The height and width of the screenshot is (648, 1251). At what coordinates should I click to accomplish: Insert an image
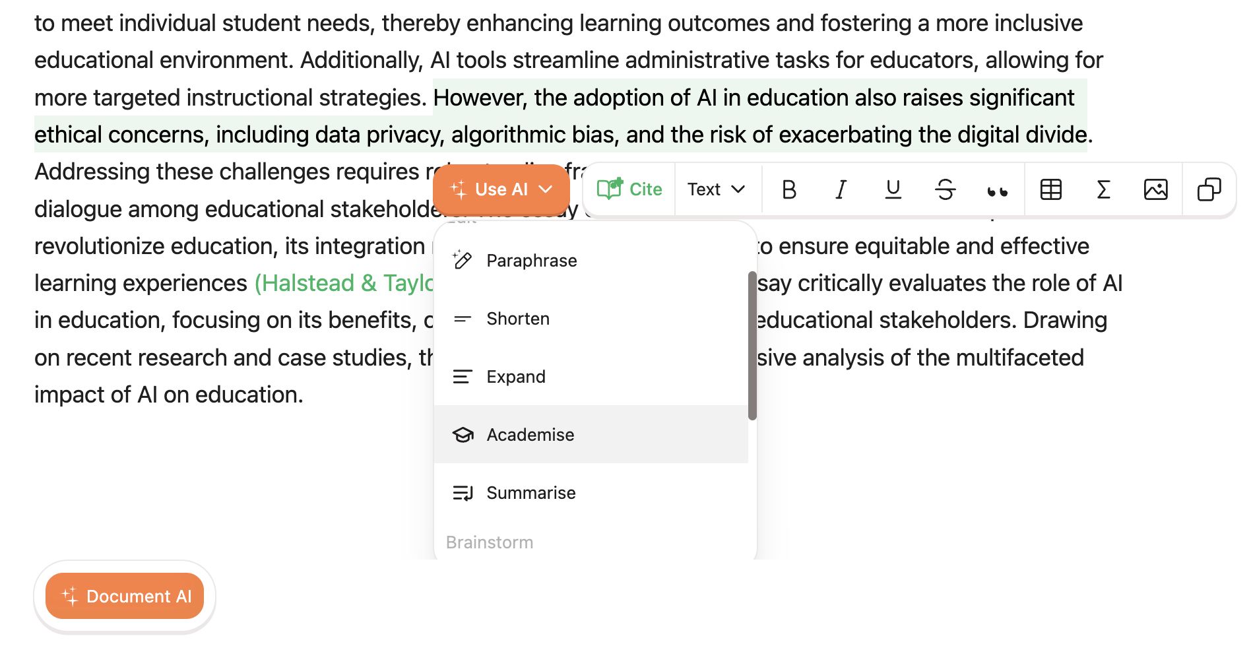pos(1155,190)
